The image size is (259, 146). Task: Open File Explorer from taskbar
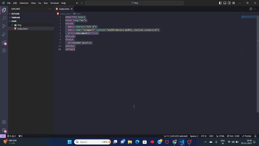click(x=130, y=142)
